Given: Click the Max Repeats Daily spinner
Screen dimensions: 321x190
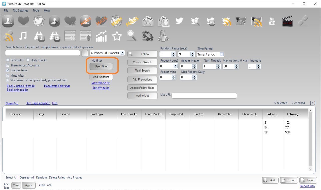Looking at the screenshot, I should click(x=188, y=77).
